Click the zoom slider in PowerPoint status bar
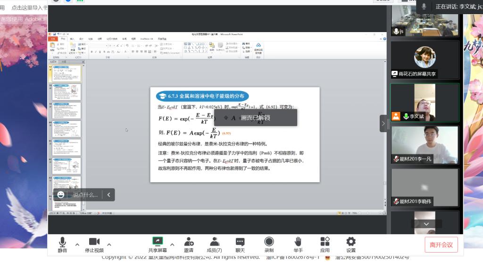 coord(368,213)
